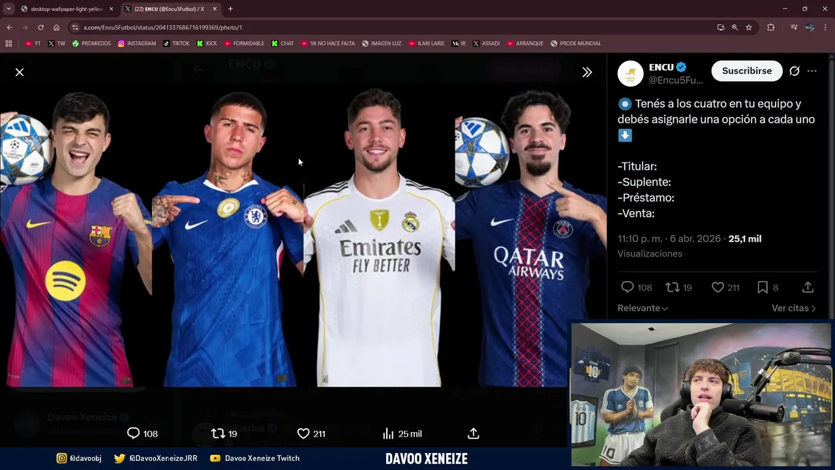
Task: Click the heart icon with 211 in the side panel
Action: pos(725,287)
